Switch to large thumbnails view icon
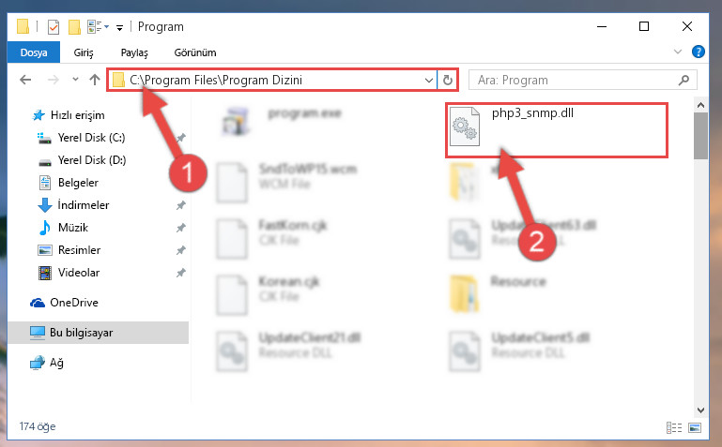 point(695,427)
